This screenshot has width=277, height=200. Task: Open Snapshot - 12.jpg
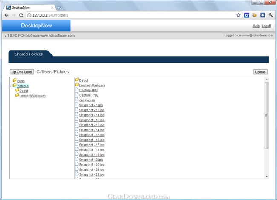[x=92, y=120]
